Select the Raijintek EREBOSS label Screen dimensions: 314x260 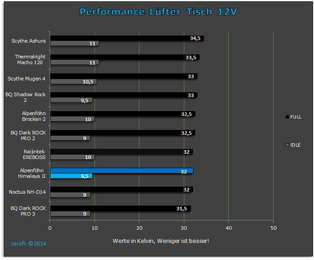click(x=34, y=155)
